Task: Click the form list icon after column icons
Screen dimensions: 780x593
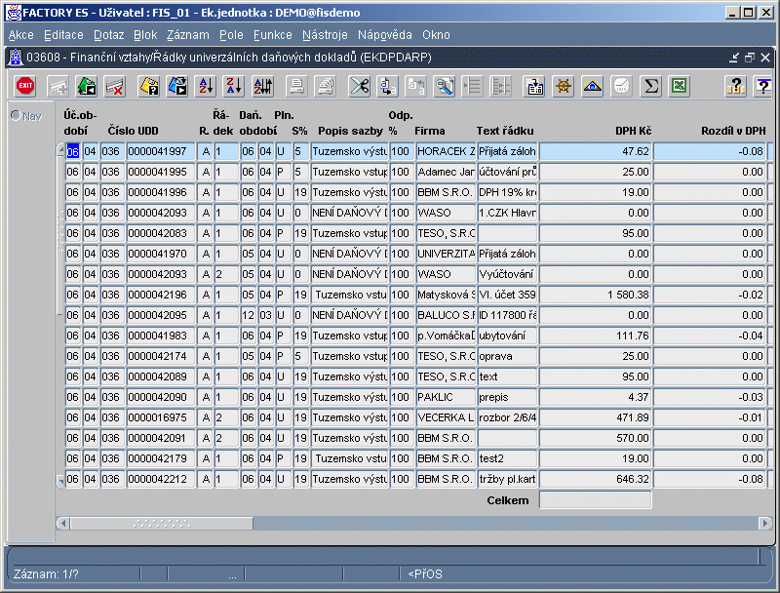Action: point(534,86)
